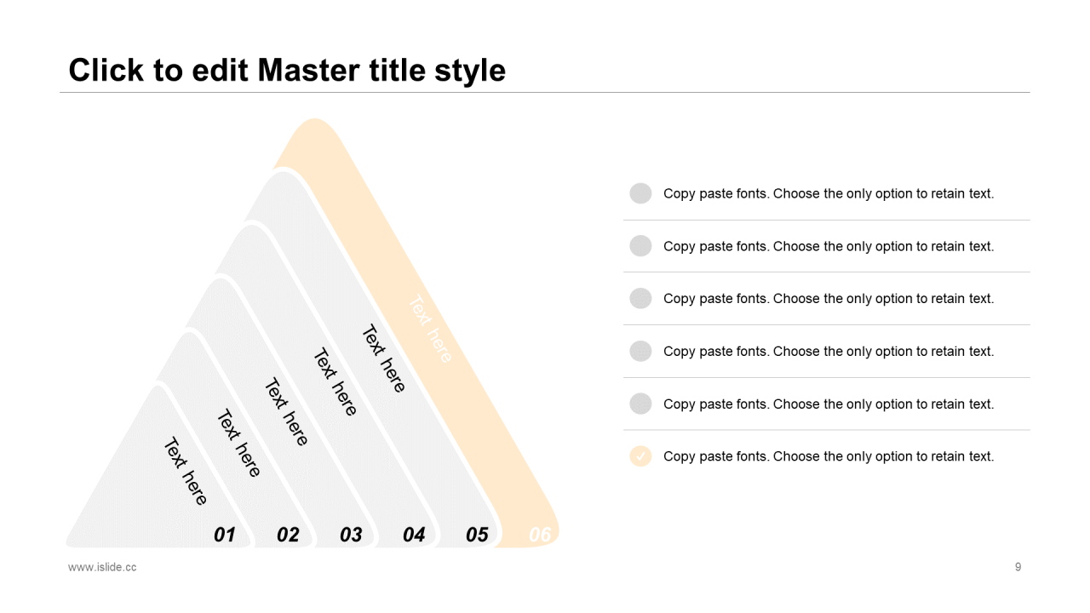1090x613 pixels.
Task: Click the orange checkmark circle icon
Action: (640, 456)
